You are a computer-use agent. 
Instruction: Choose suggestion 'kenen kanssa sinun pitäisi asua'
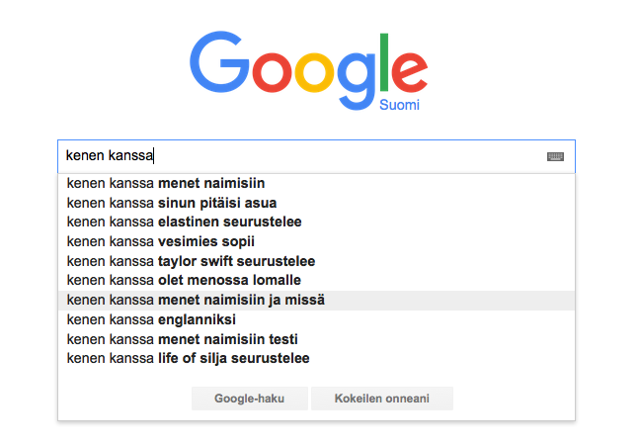pos(316,203)
